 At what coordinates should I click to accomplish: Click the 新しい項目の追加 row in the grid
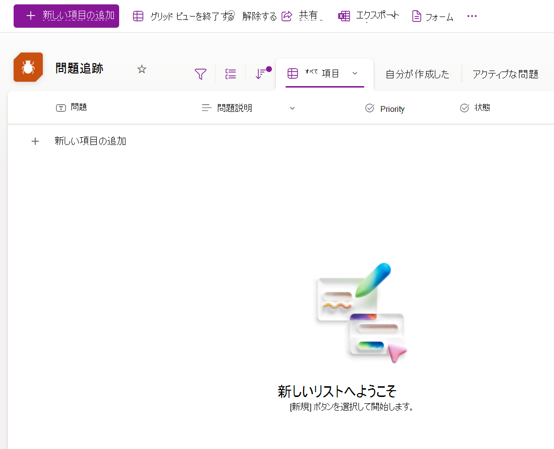click(90, 141)
